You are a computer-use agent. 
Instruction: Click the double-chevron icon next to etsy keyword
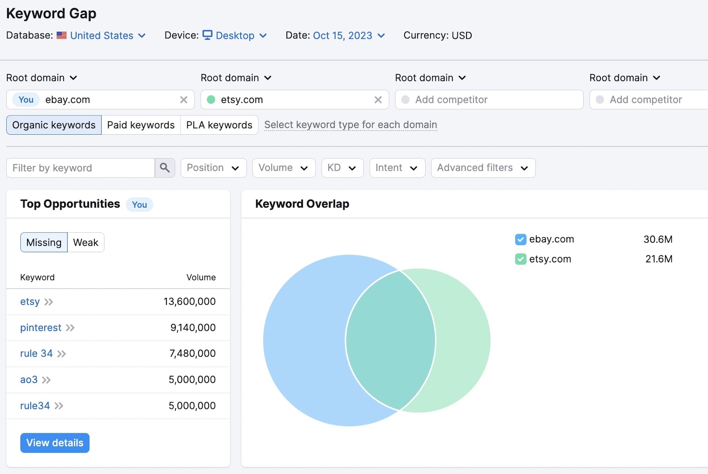click(49, 302)
